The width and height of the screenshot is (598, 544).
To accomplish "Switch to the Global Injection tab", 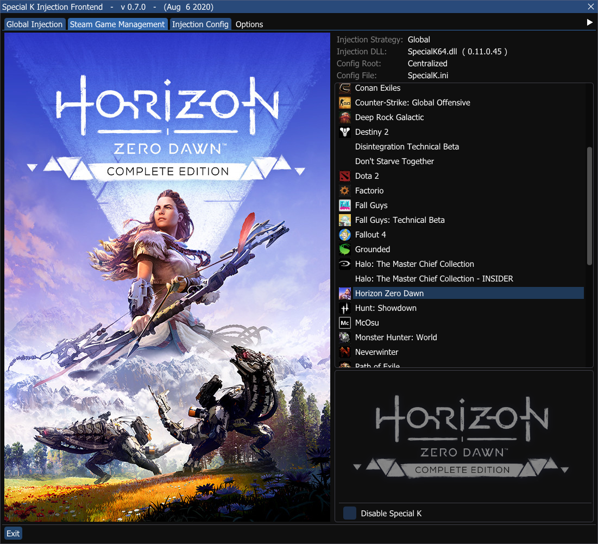I will [x=34, y=24].
